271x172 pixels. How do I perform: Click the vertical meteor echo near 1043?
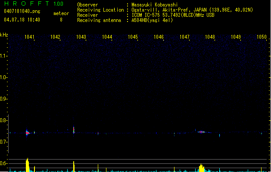coord(74,130)
